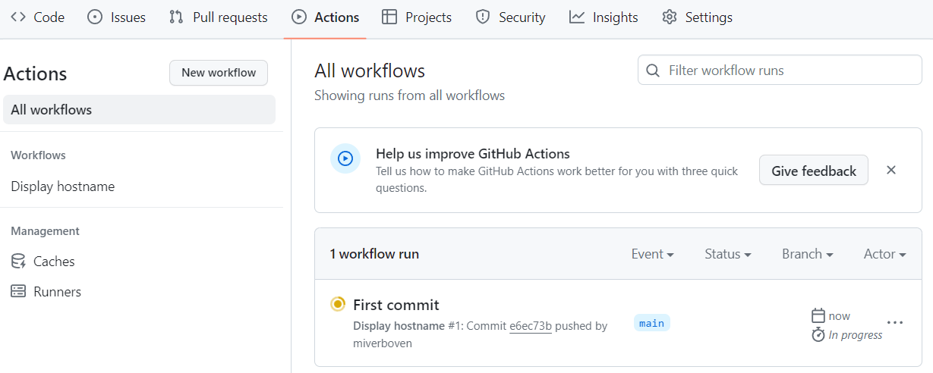The height and width of the screenshot is (373, 933).
Task: Expand the Branch filter dropdown
Action: point(808,254)
